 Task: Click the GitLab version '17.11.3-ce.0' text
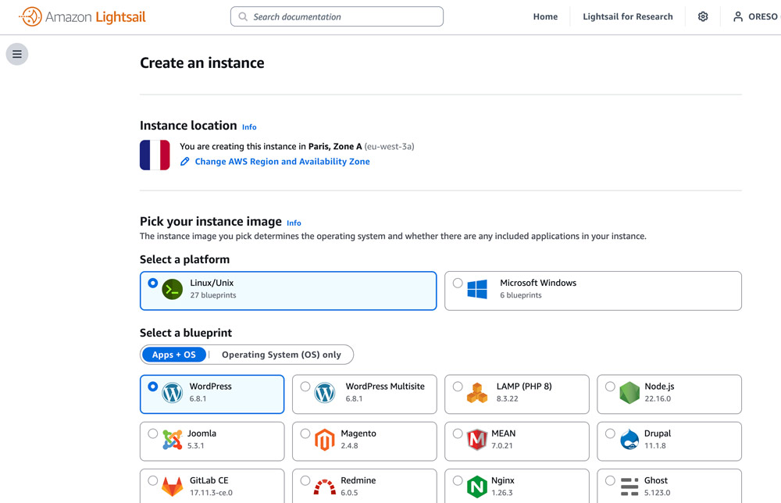[211, 493]
